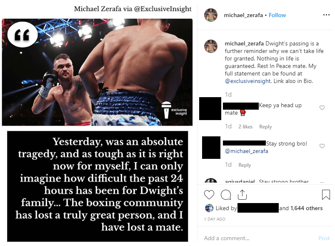Like the post with the heart icon
Screen dimensions: 335x246
coord(209,195)
